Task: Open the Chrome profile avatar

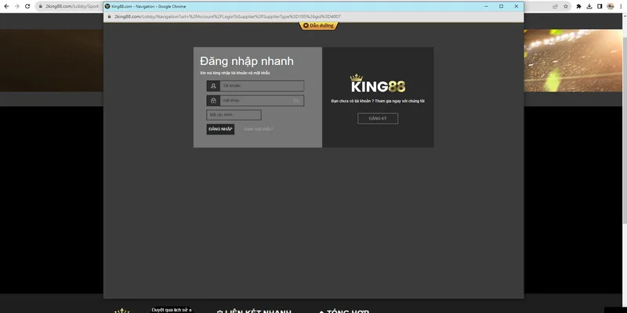Action: coord(611,6)
